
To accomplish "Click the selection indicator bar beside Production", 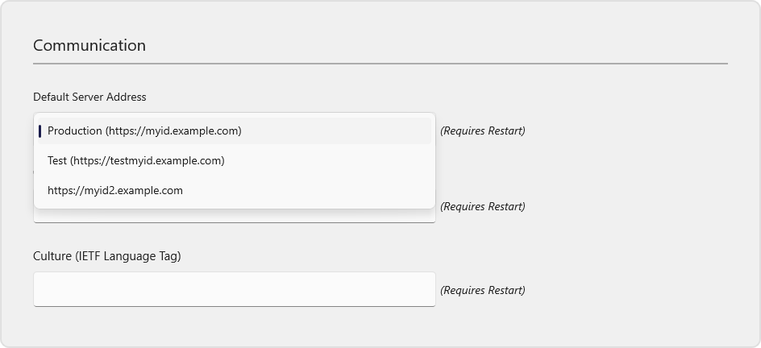I will 40,130.
